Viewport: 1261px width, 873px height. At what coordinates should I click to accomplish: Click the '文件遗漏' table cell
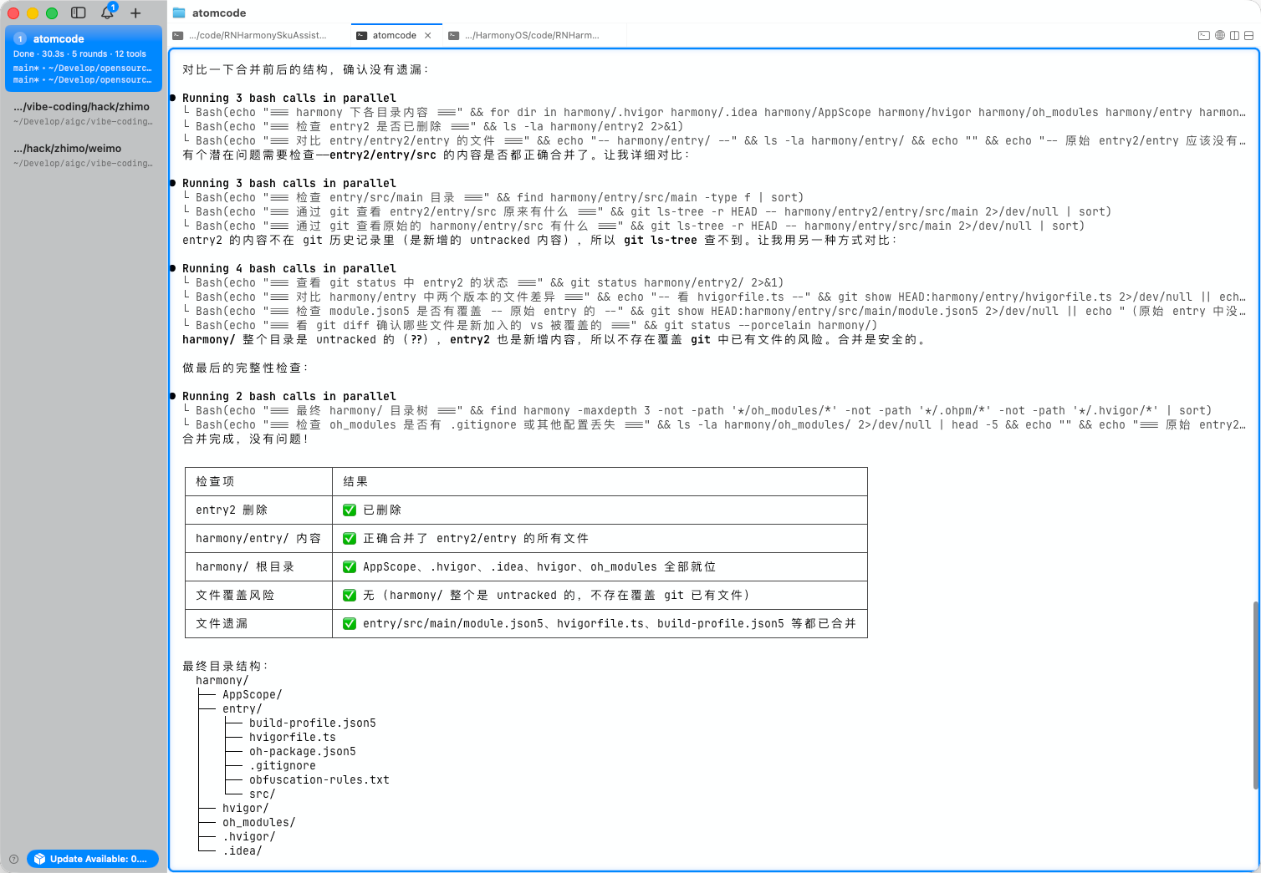(x=258, y=624)
